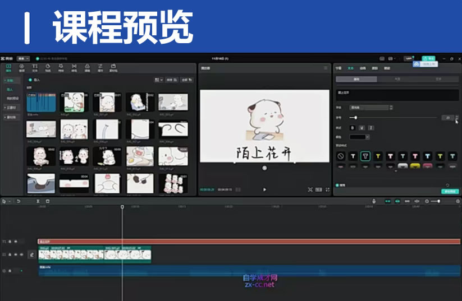The image size is (462, 301).
Task: Open the view mode dropdown in media panel
Action: (159, 80)
